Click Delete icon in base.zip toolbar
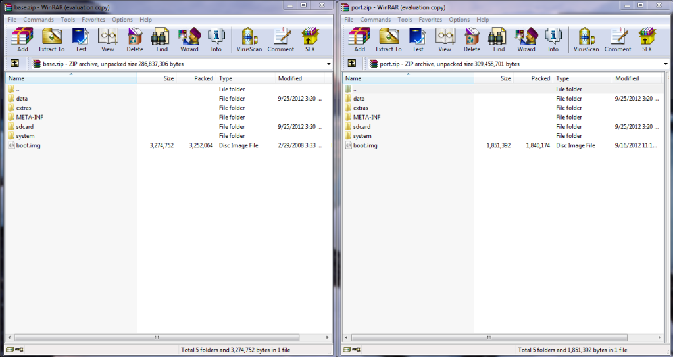 coord(135,39)
